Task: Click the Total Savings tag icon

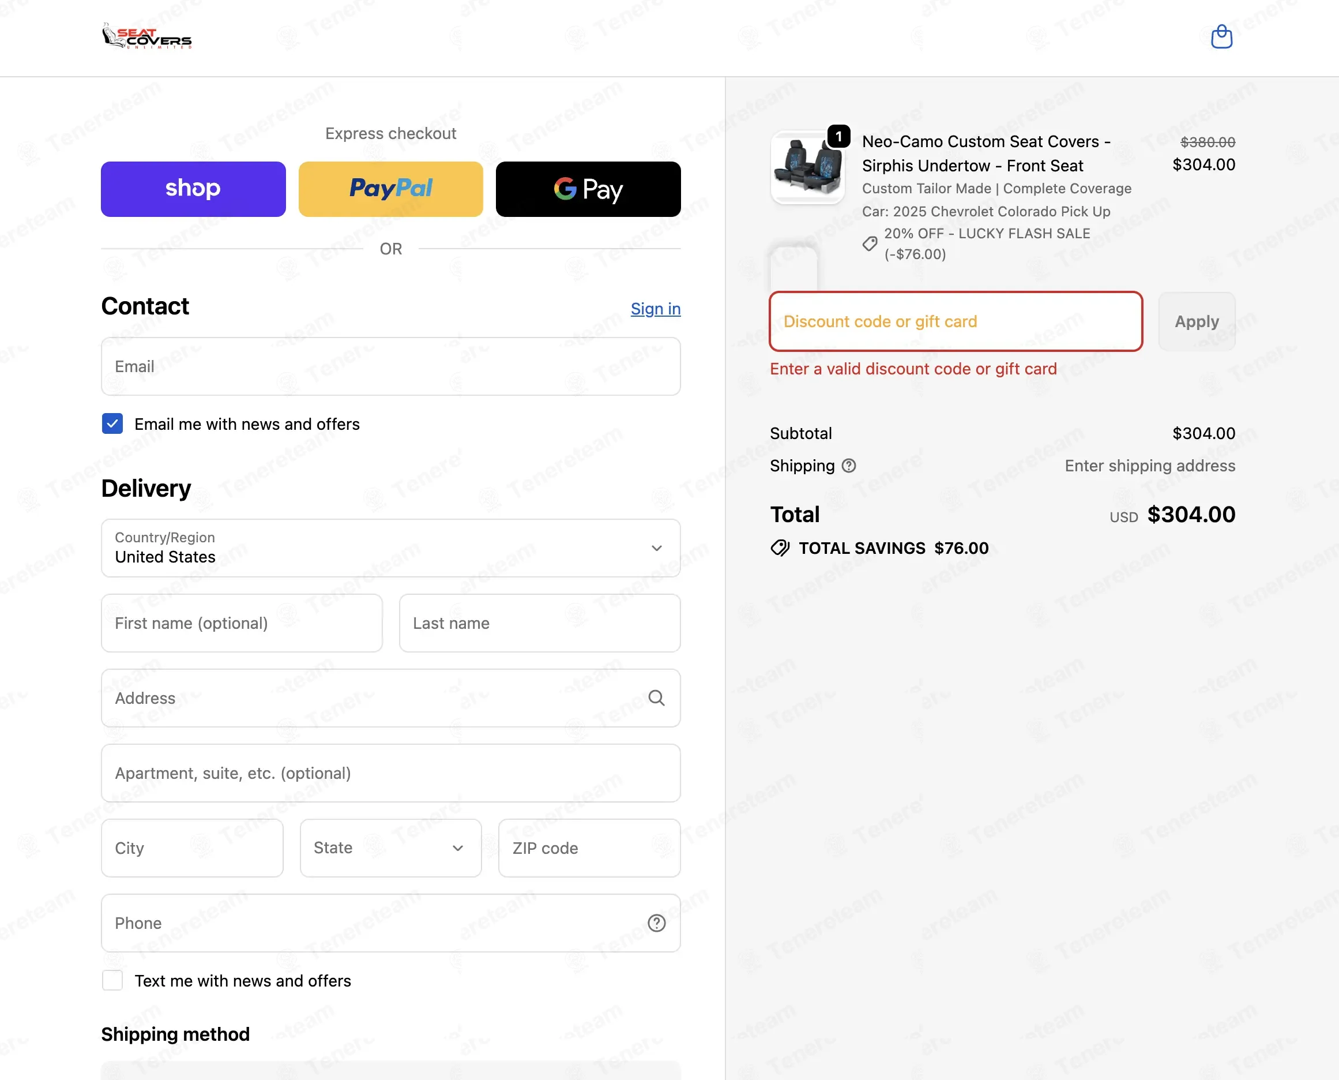Action: (x=780, y=548)
